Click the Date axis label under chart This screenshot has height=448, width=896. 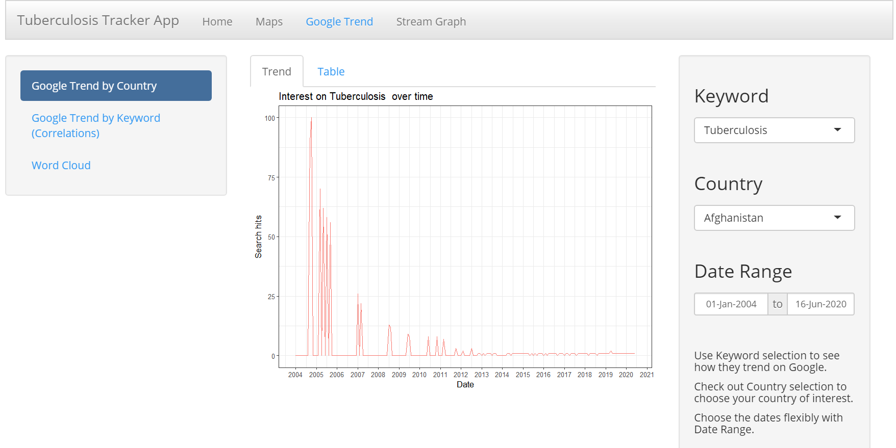click(x=465, y=384)
